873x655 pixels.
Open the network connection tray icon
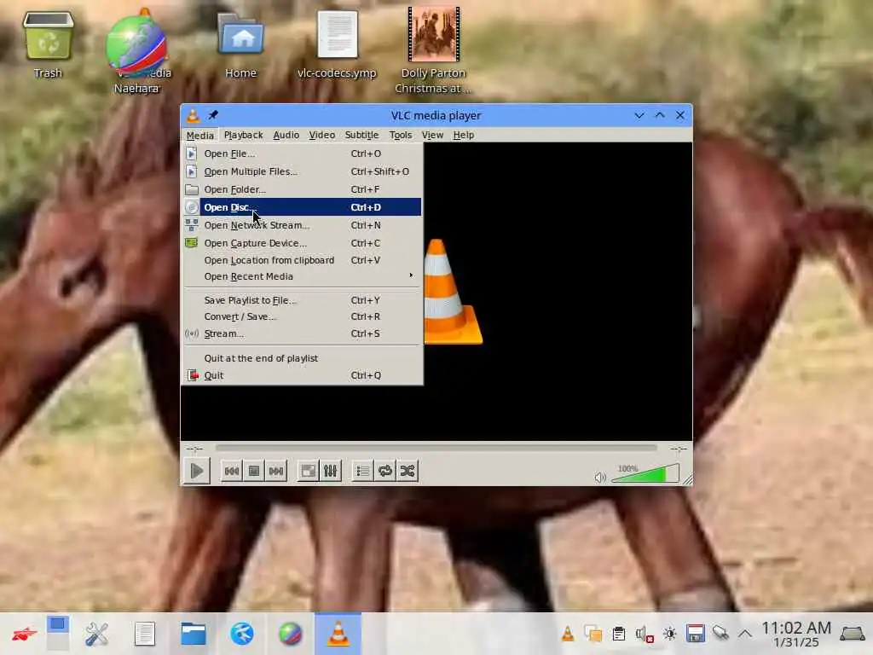point(720,634)
